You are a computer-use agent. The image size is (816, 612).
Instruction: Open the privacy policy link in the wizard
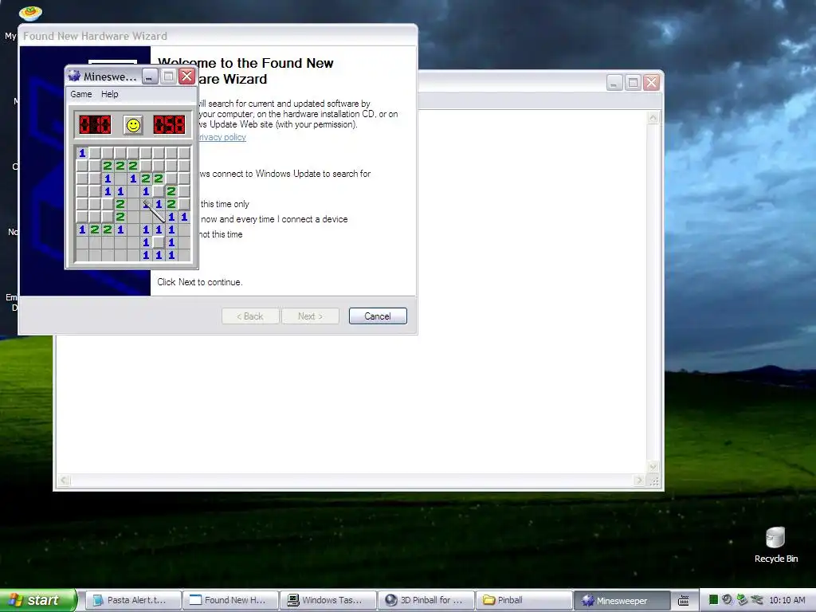(x=222, y=137)
